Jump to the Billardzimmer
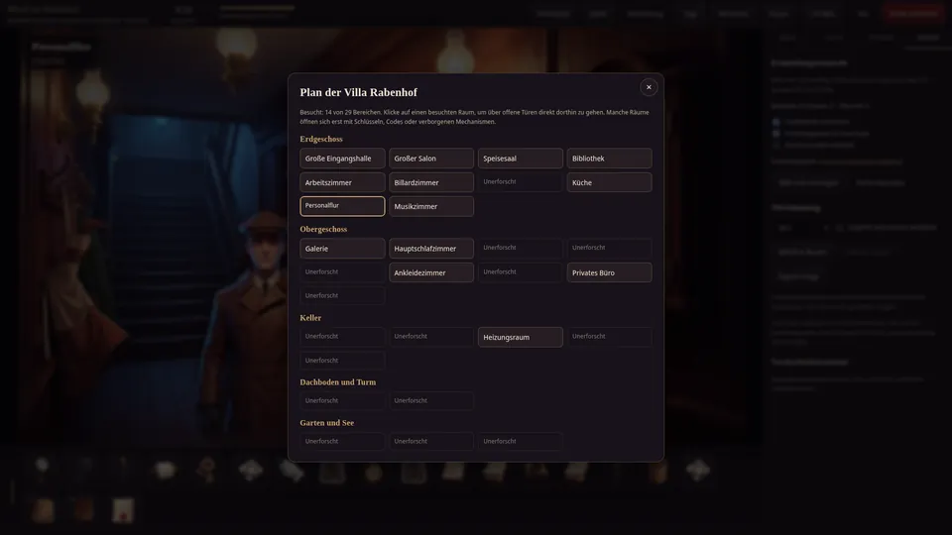 tap(431, 182)
